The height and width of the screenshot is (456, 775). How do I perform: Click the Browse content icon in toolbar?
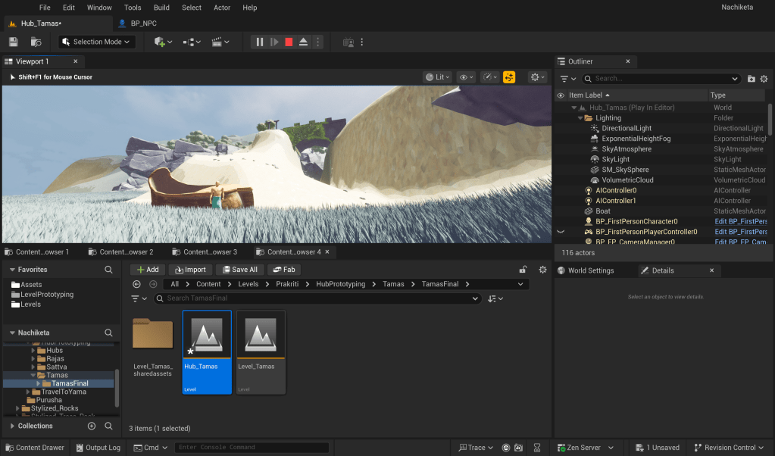coord(36,42)
